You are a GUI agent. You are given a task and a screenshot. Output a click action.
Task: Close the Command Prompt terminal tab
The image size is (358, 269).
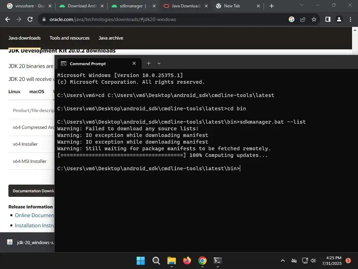point(134,63)
